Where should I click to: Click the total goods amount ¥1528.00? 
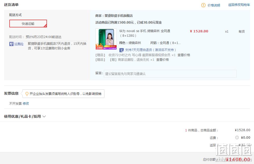click(x=243, y=130)
